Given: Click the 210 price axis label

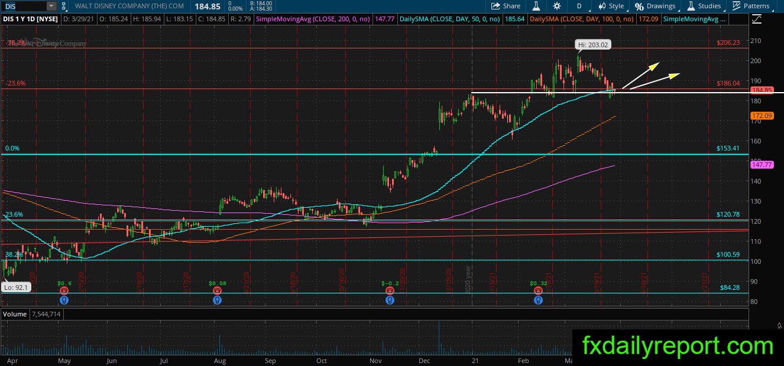Looking at the screenshot, I should [757, 41].
